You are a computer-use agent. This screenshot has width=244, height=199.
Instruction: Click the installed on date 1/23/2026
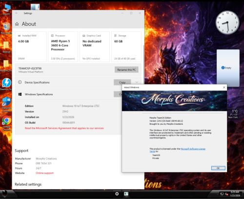(68, 117)
